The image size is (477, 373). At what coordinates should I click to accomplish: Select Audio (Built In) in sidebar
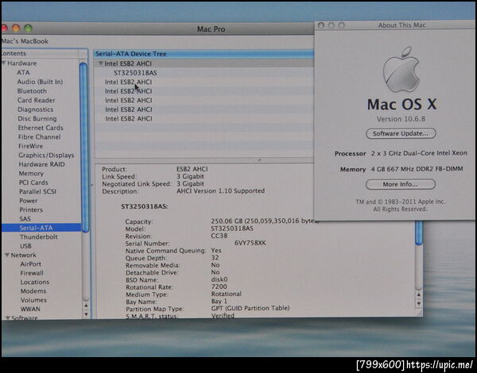click(x=40, y=82)
